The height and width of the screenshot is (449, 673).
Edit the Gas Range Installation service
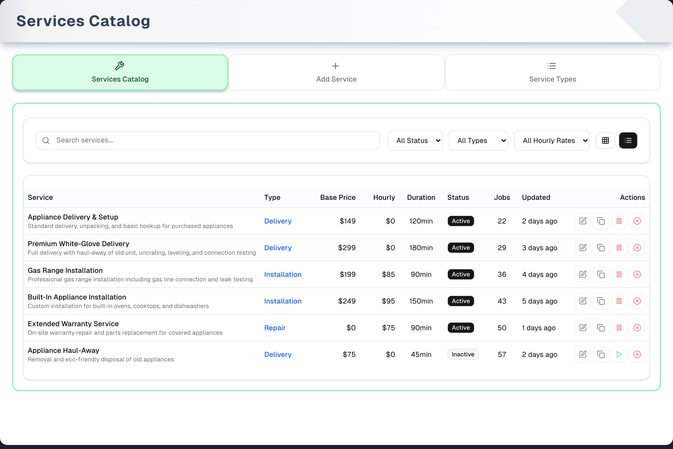(x=583, y=274)
